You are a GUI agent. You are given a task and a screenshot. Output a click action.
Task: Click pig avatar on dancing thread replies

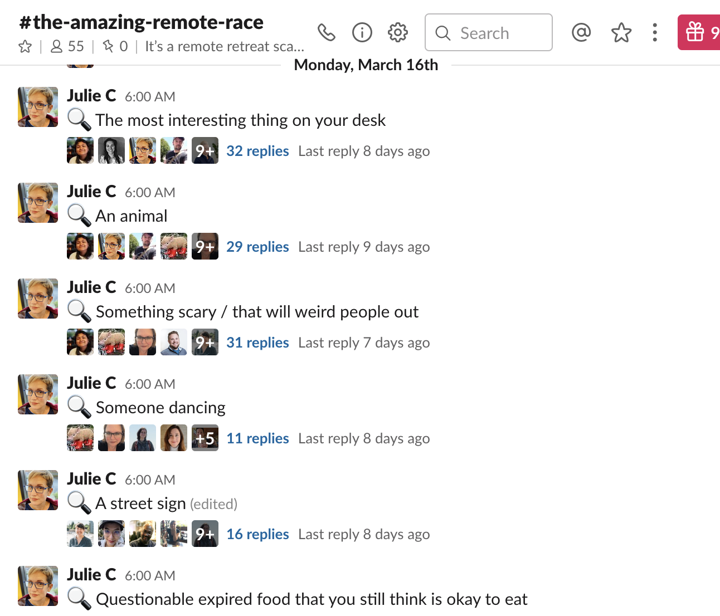pos(80,438)
